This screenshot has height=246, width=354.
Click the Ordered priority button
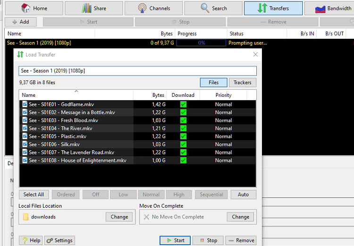tap(66, 195)
